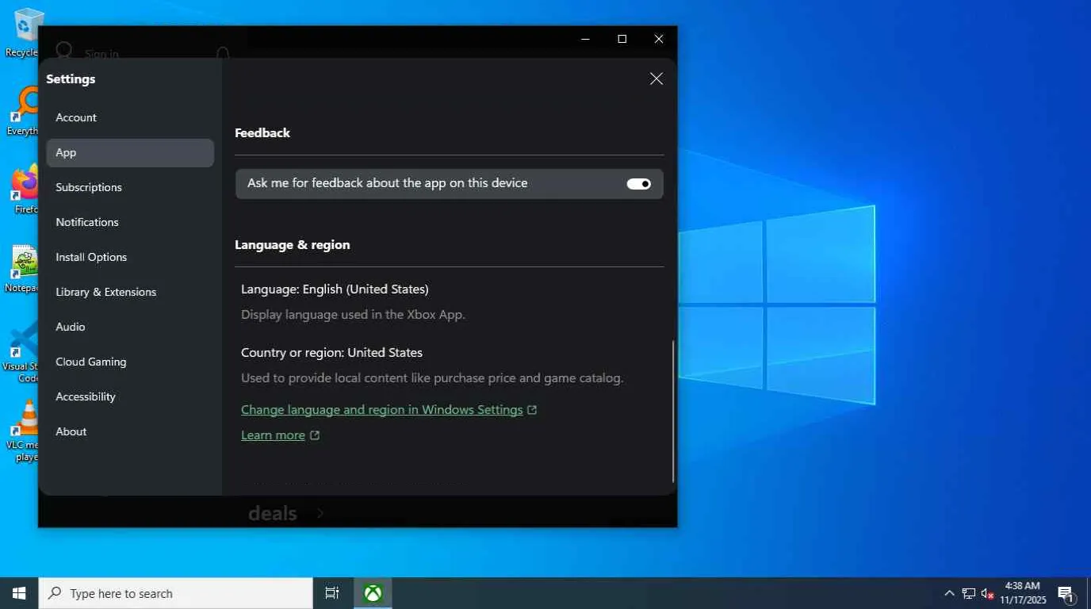Select the App settings section
The height and width of the screenshot is (609, 1091).
point(130,152)
